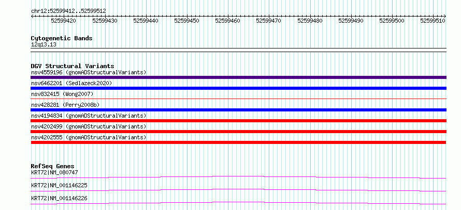The width and height of the screenshot is (461, 210).
Task: Open variant label nsv4559196
Action: (89, 72)
